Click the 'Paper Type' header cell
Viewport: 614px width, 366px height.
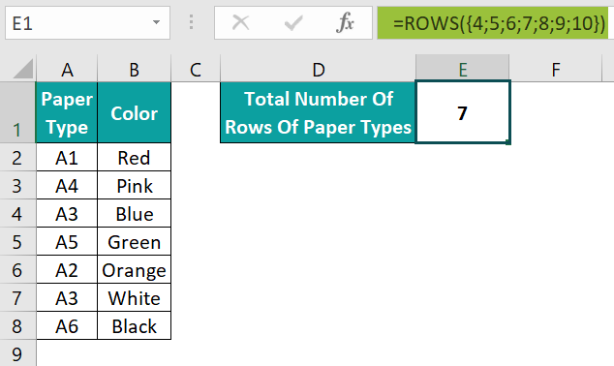(67, 112)
